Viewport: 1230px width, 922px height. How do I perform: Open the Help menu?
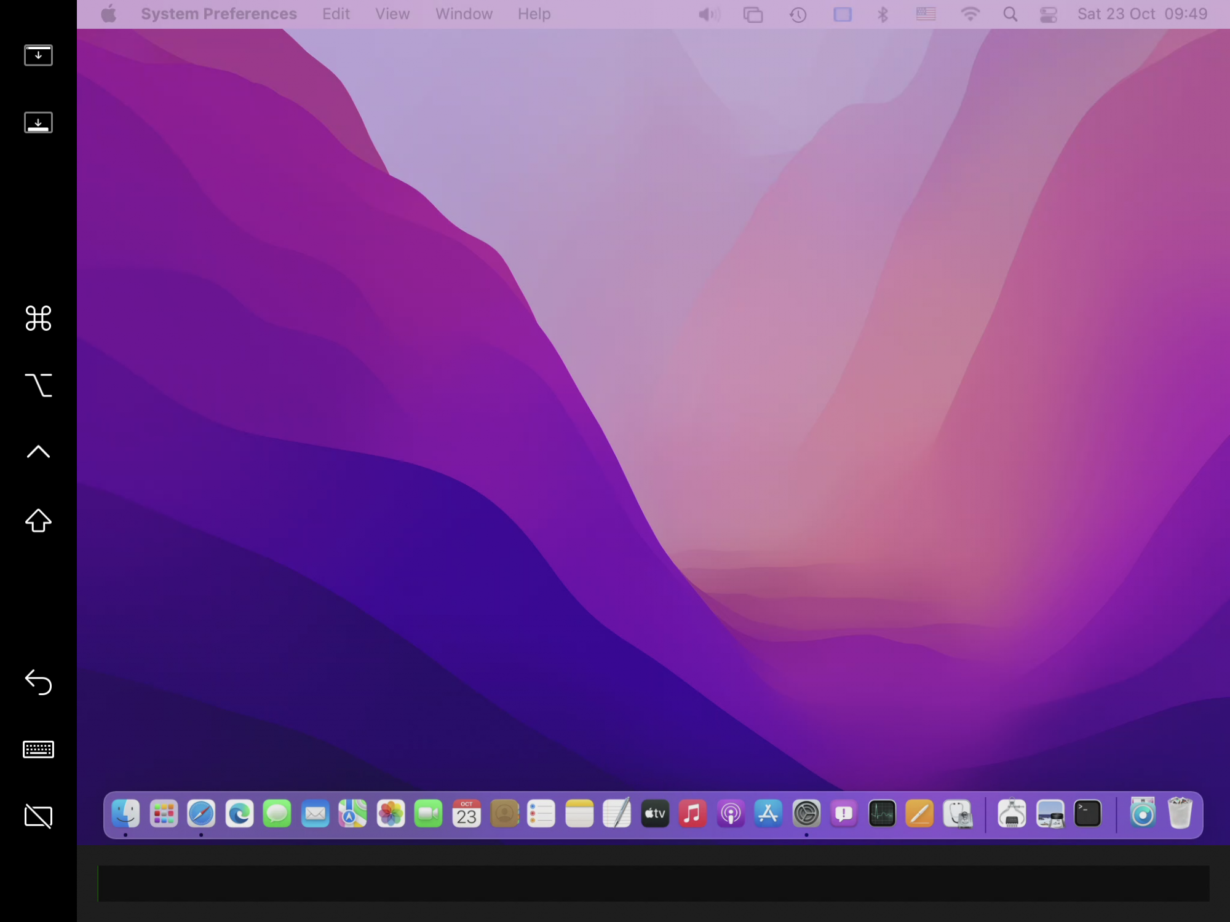click(534, 14)
